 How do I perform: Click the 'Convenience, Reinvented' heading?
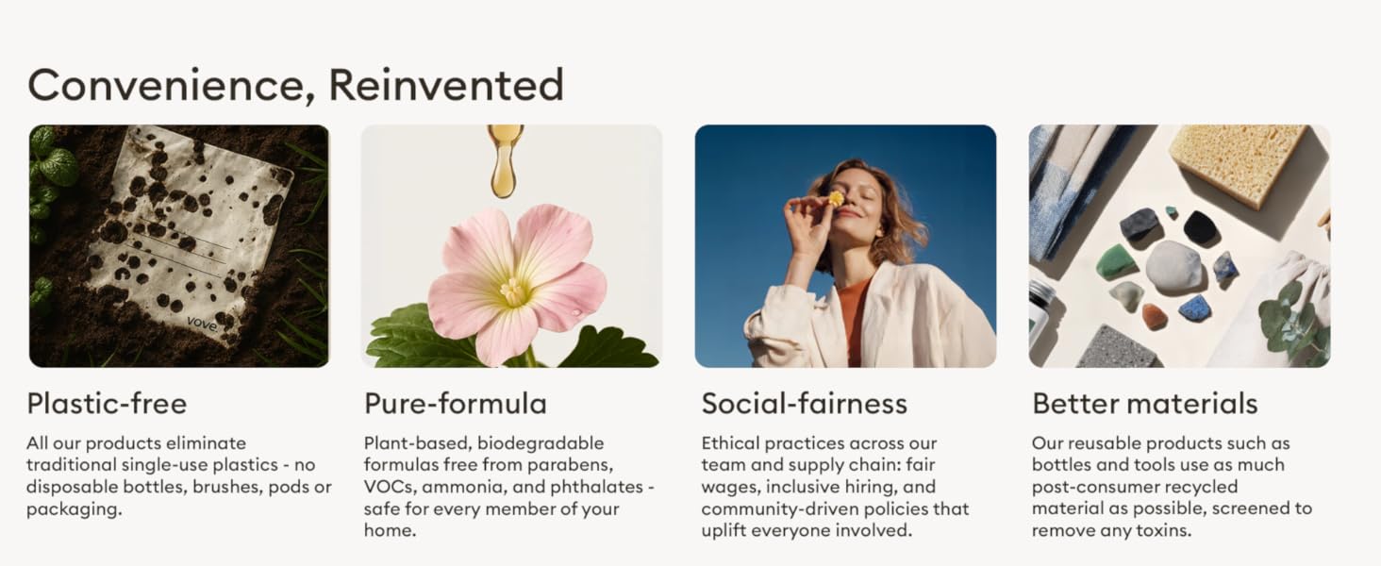tap(295, 85)
